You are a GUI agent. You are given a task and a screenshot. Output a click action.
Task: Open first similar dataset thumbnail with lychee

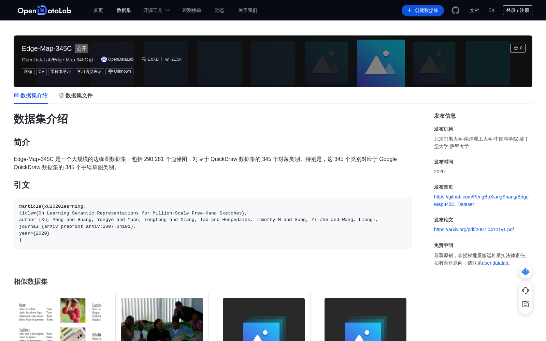tap(60, 319)
